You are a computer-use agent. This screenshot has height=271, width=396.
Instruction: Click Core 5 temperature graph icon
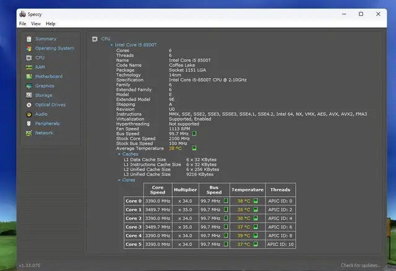tap(256, 244)
